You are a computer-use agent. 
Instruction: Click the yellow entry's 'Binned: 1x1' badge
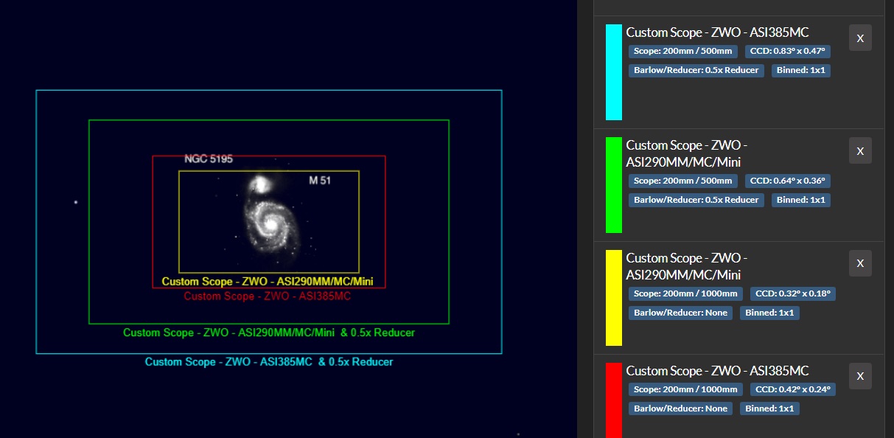point(770,313)
